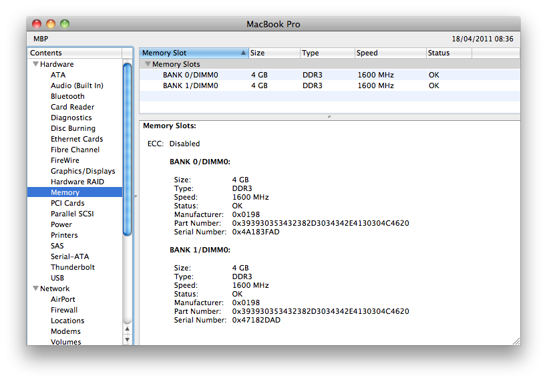This screenshot has height=382, width=547.
Task: Select Printers in Contents
Action: 64,235
